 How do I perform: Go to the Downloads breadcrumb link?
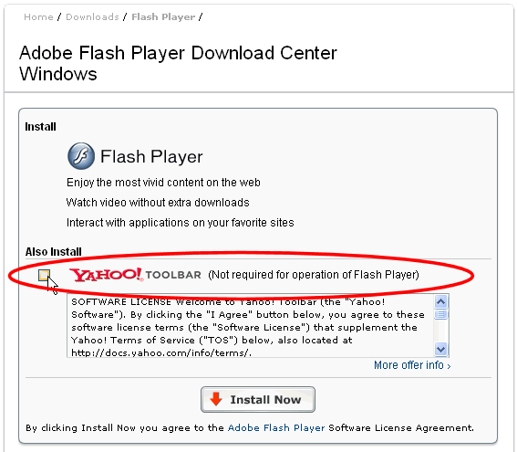pyautogui.click(x=92, y=16)
